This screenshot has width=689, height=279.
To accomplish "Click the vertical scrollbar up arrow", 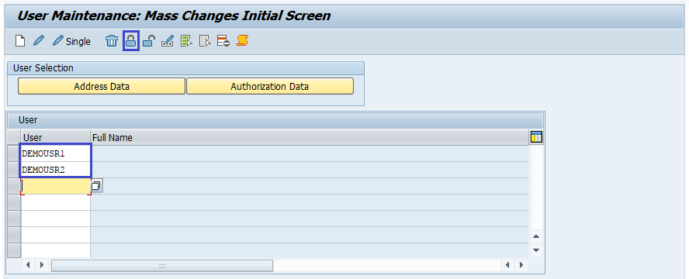I will tap(535, 237).
